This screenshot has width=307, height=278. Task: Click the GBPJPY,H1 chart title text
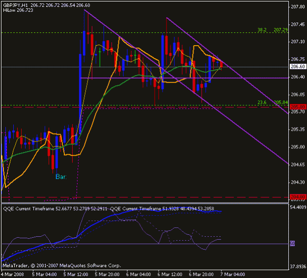(15, 5)
